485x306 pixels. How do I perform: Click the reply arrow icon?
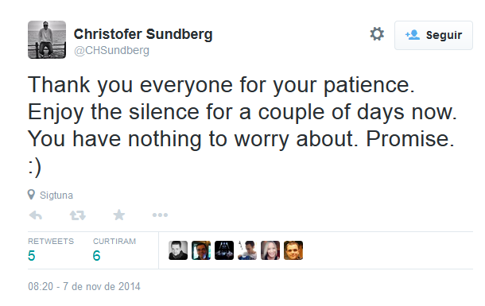(x=36, y=215)
